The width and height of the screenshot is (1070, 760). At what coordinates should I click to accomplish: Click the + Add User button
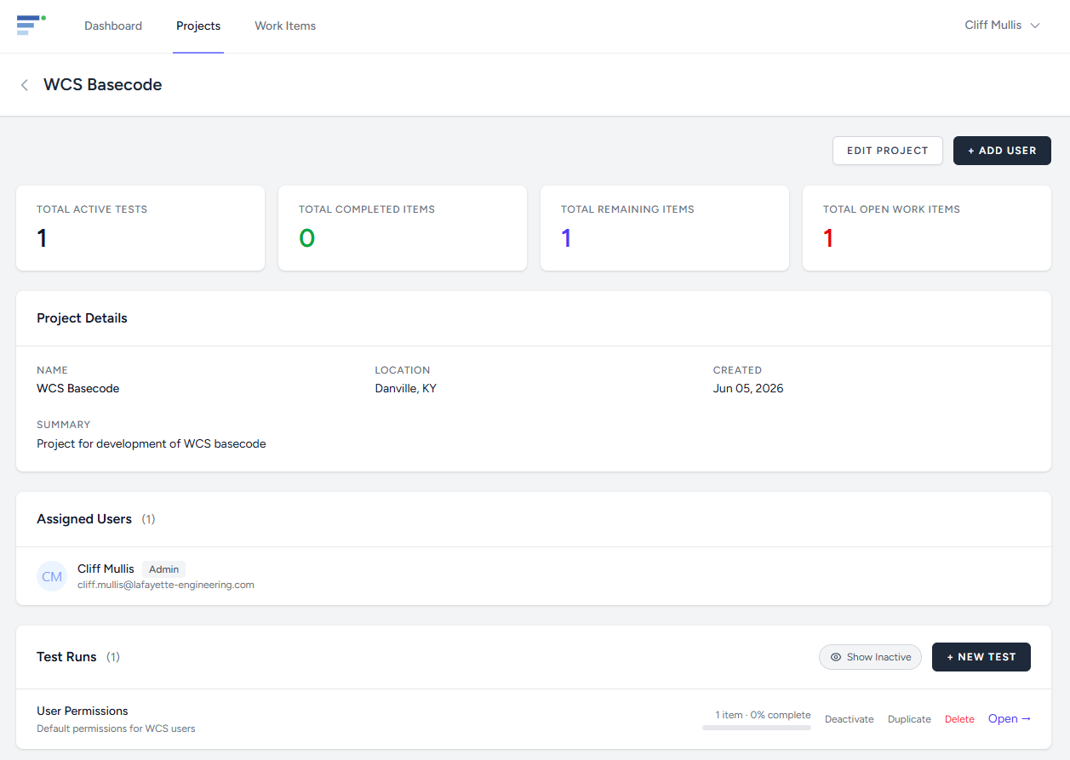point(1002,151)
